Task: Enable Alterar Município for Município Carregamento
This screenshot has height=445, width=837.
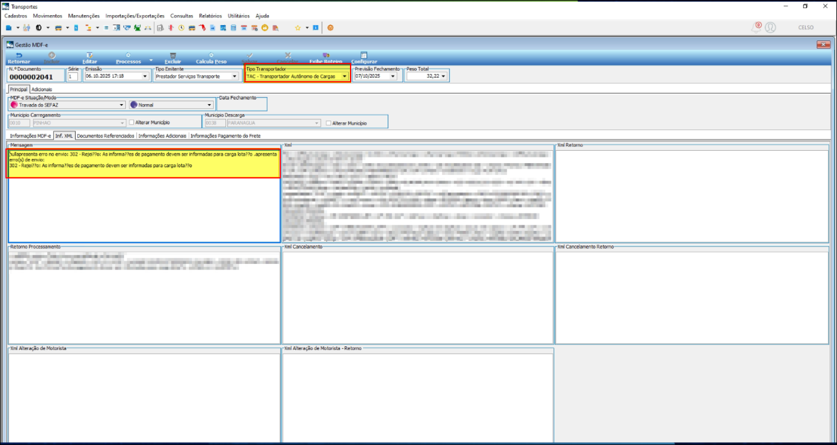Action: click(x=132, y=123)
